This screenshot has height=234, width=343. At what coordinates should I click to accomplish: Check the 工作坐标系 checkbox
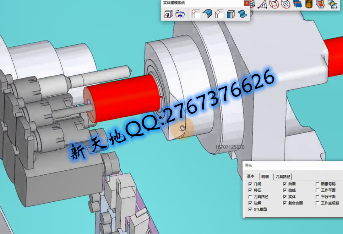click(x=317, y=203)
